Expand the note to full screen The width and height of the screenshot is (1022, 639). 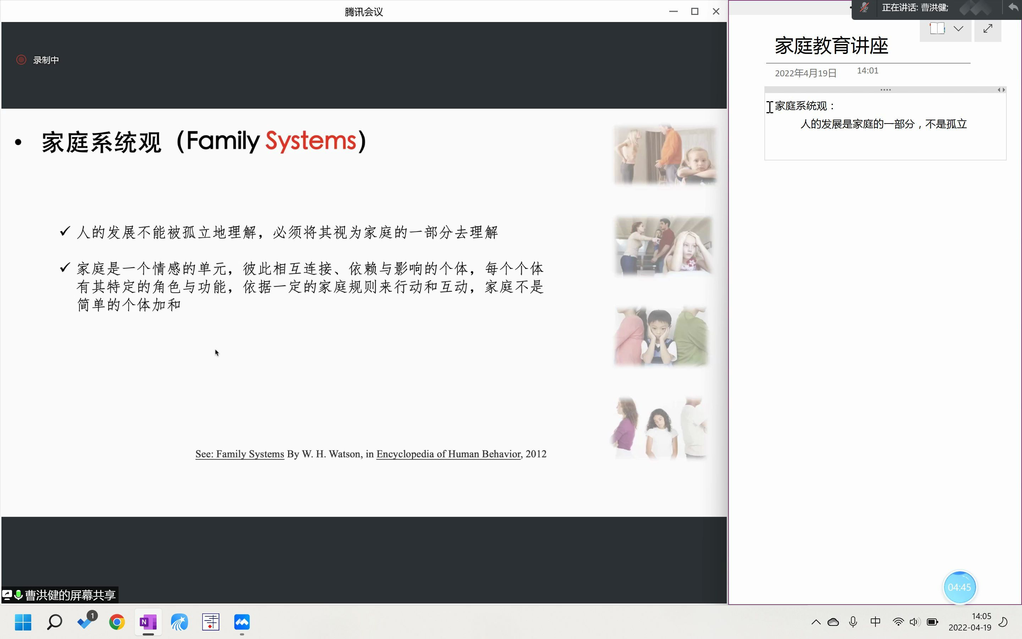tap(988, 29)
